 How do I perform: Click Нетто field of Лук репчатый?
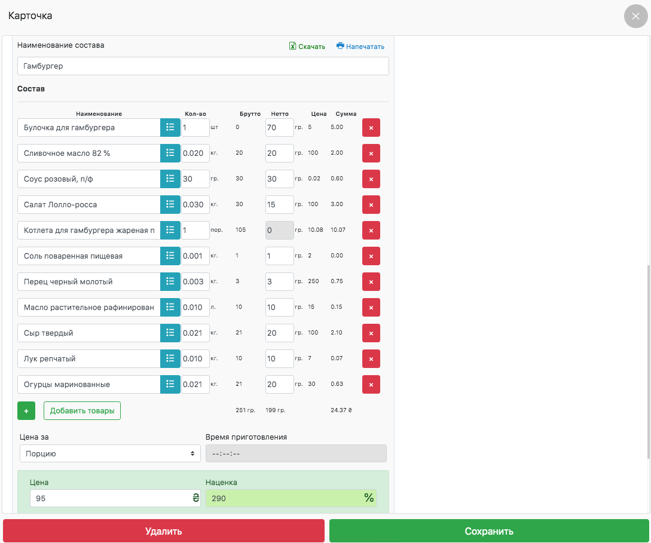pyautogui.click(x=279, y=359)
